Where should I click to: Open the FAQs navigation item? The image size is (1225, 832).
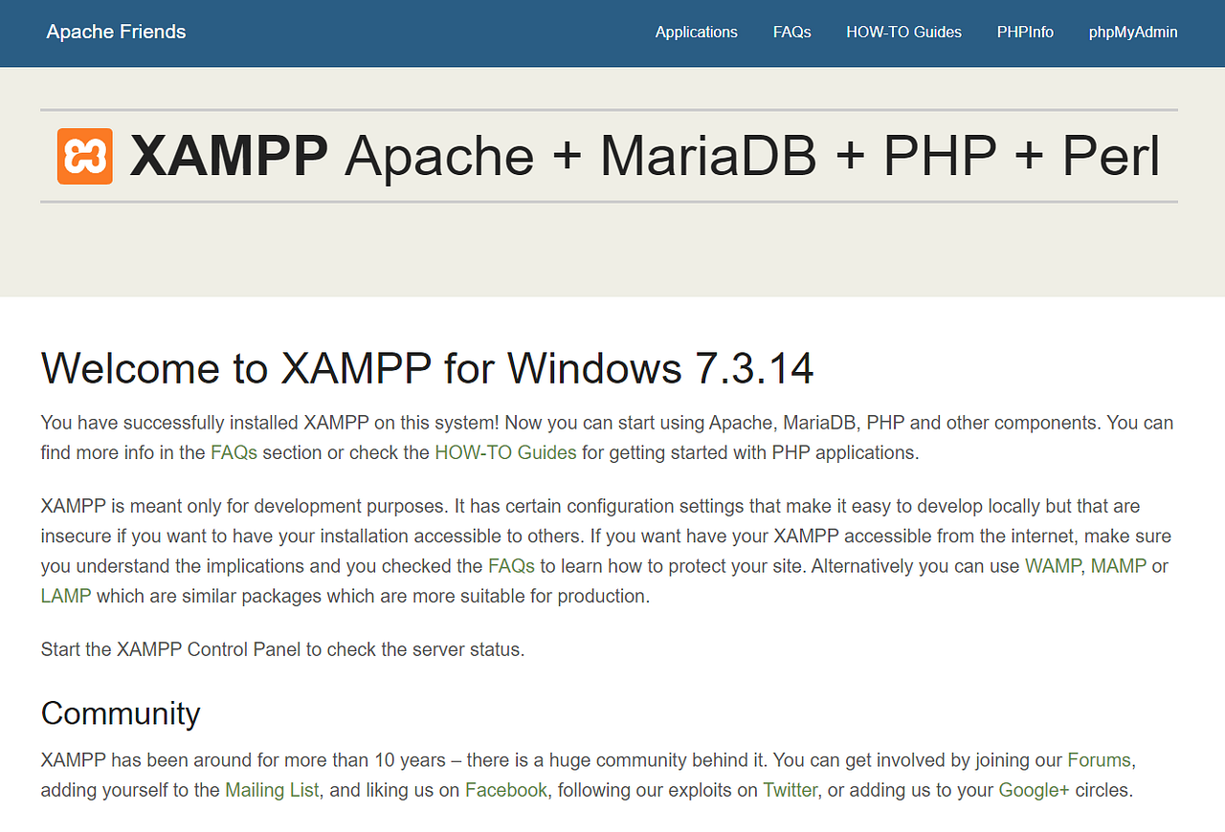tap(791, 32)
